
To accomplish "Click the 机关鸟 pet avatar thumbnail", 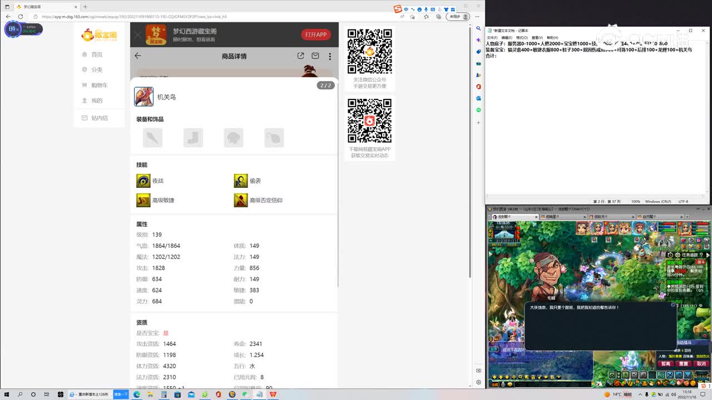I will coord(144,97).
